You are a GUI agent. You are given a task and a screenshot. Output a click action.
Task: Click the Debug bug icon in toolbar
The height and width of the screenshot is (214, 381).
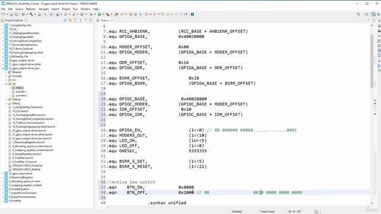coord(91,14)
